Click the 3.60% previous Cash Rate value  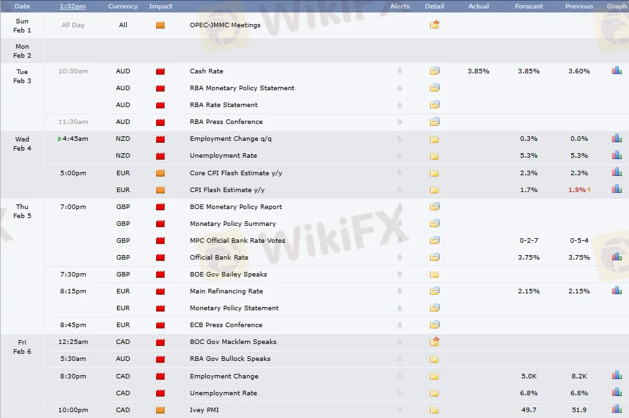pos(579,71)
